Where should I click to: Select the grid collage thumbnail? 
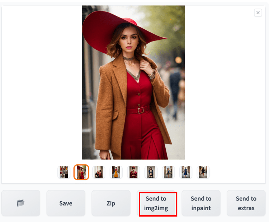64,172
